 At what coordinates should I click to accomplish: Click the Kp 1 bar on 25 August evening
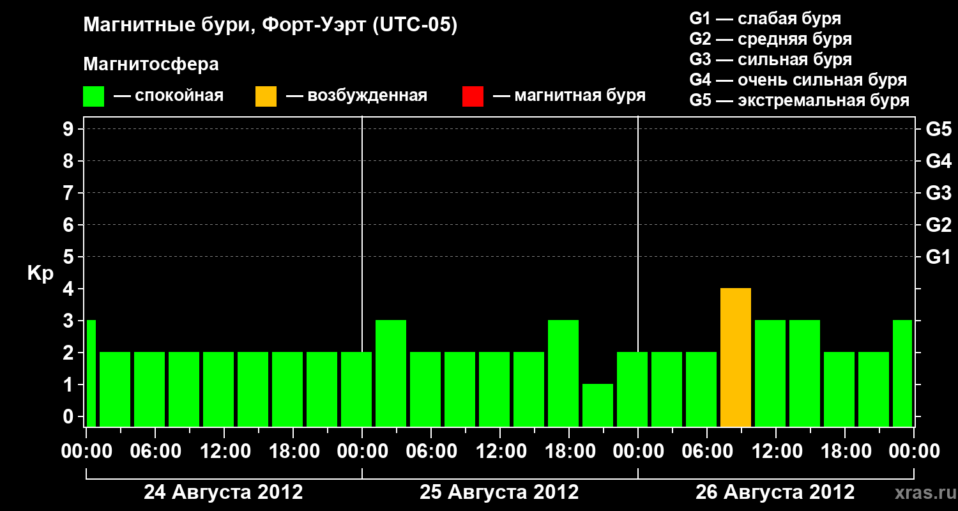pyautogui.click(x=598, y=406)
